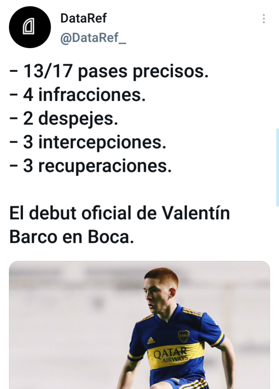Click the scrollbar indicator on right edge
Screen dimensions: 279x389
pyautogui.click(x=277, y=168)
